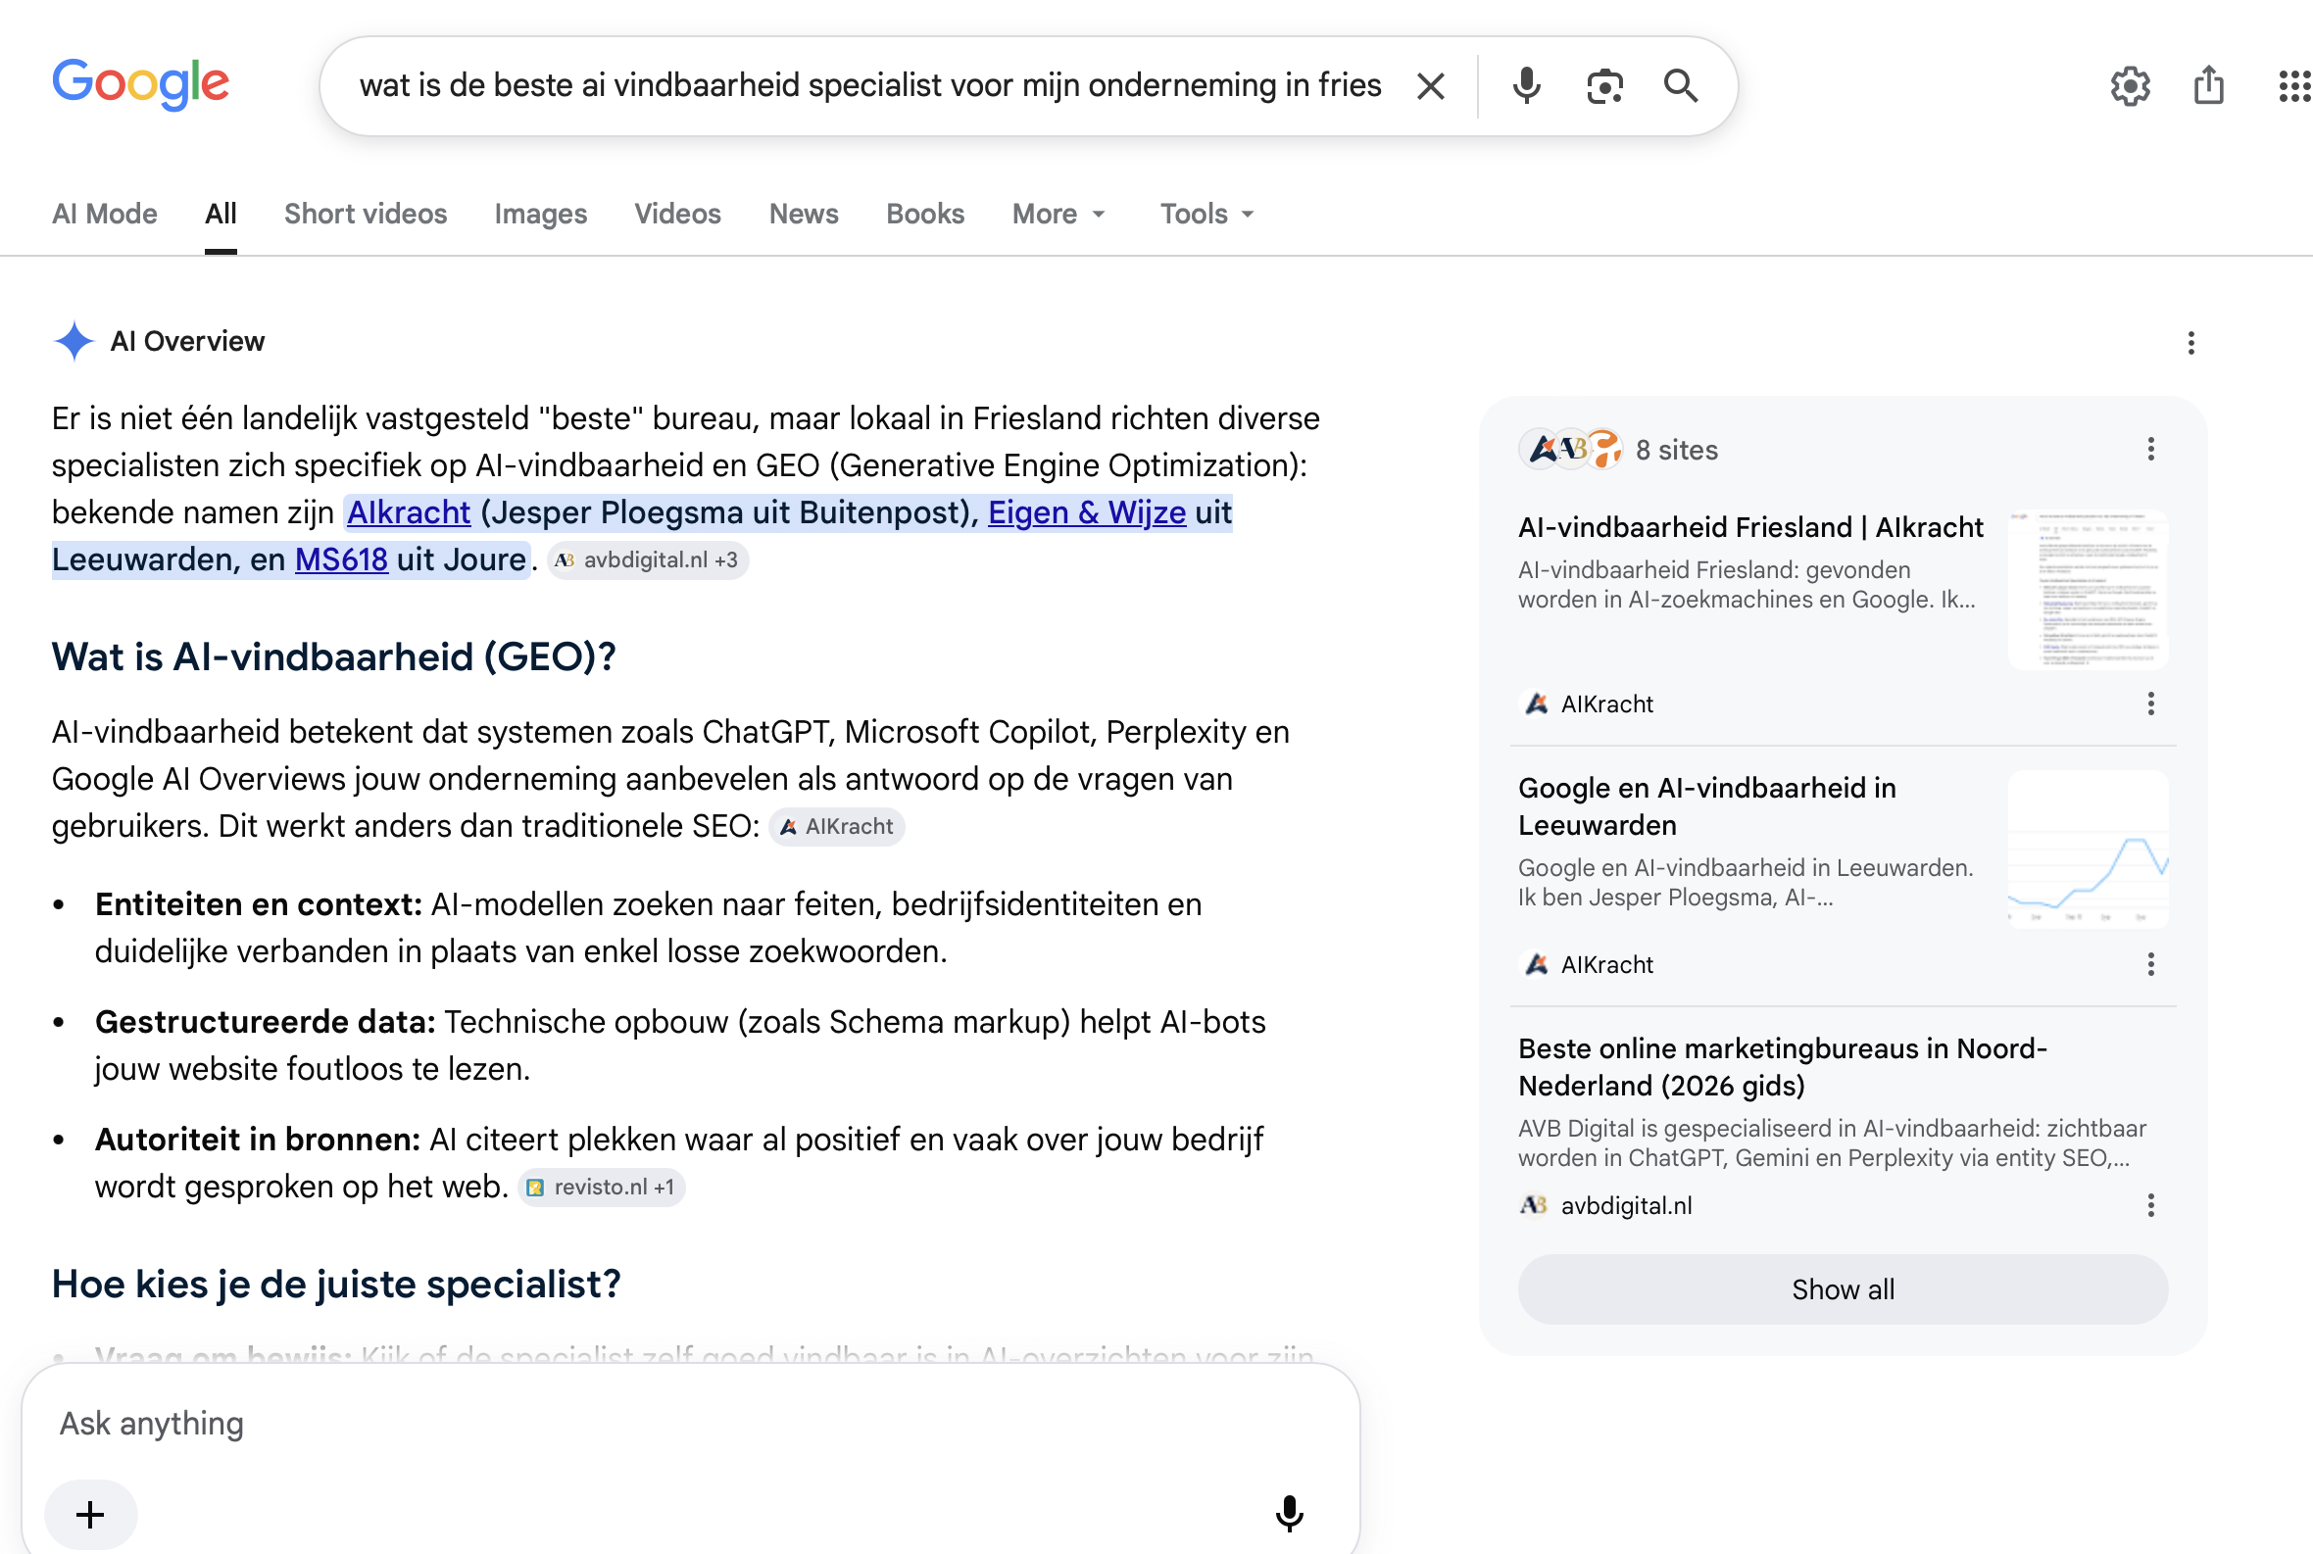The width and height of the screenshot is (2313, 1554).
Task: Switch to AI Mode tab
Action: coord(104,214)
